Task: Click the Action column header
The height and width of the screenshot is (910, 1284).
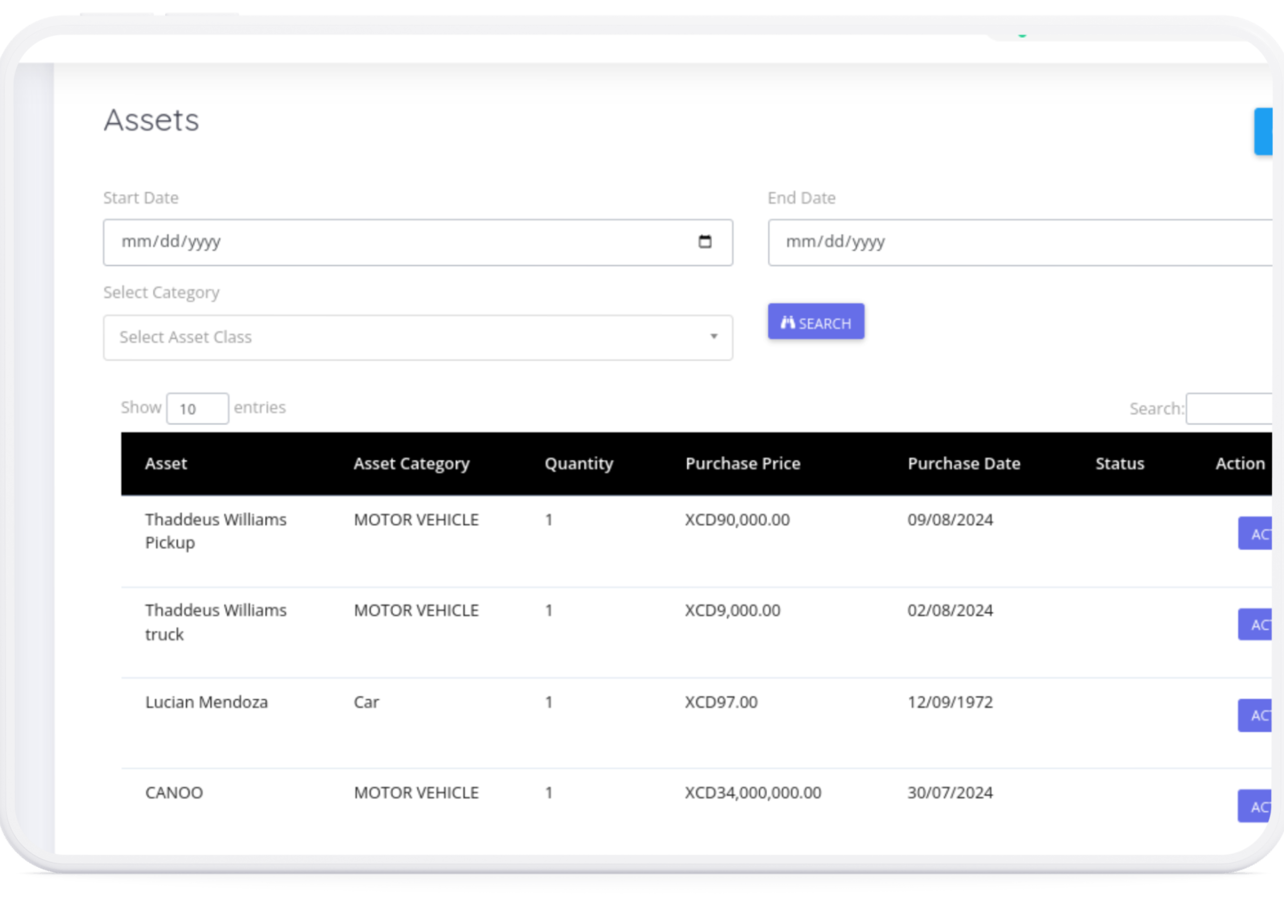Action: click(1239, 463)
